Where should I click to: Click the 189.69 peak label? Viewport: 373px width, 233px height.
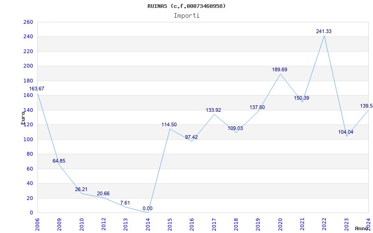[280, 69]
